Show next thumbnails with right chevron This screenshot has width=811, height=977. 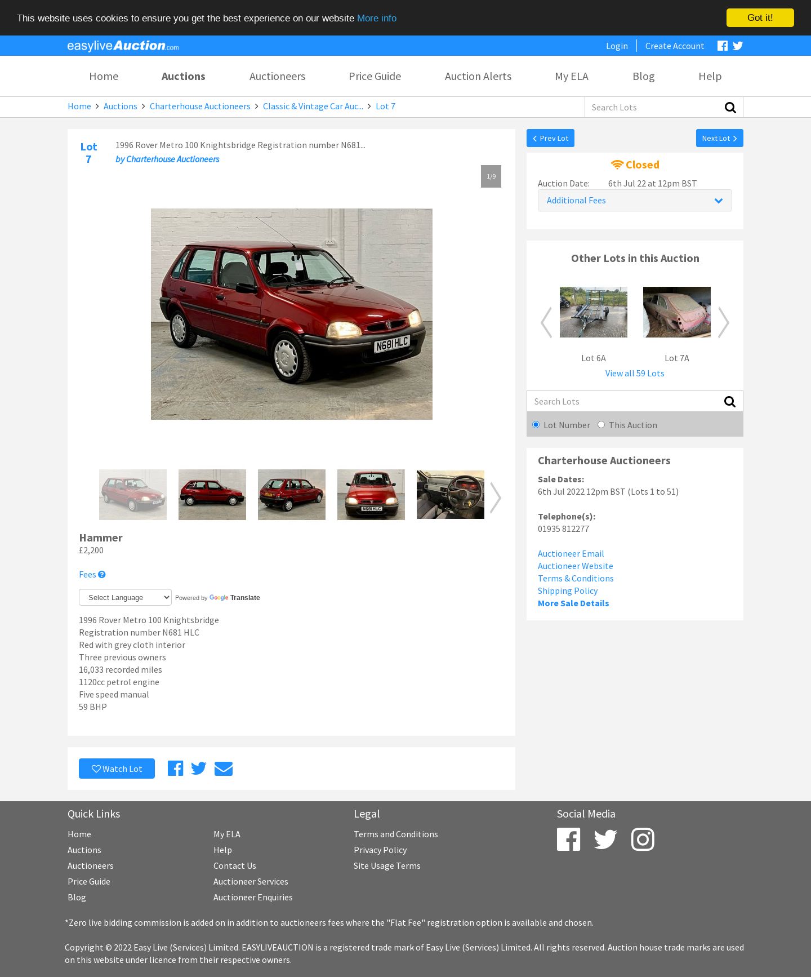(x=495, y=497)
